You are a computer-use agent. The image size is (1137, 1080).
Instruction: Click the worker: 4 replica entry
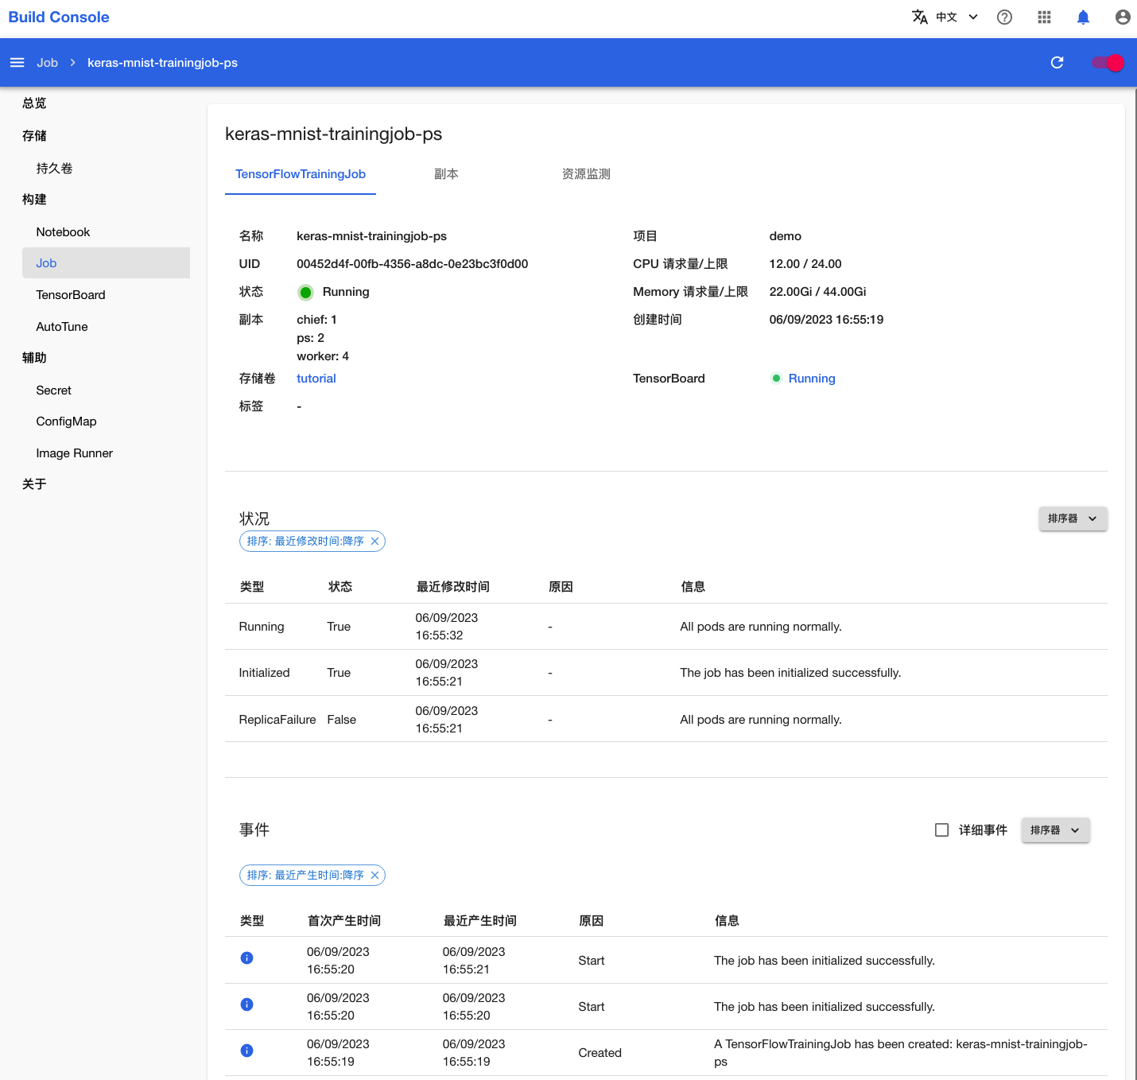point(322,356)
